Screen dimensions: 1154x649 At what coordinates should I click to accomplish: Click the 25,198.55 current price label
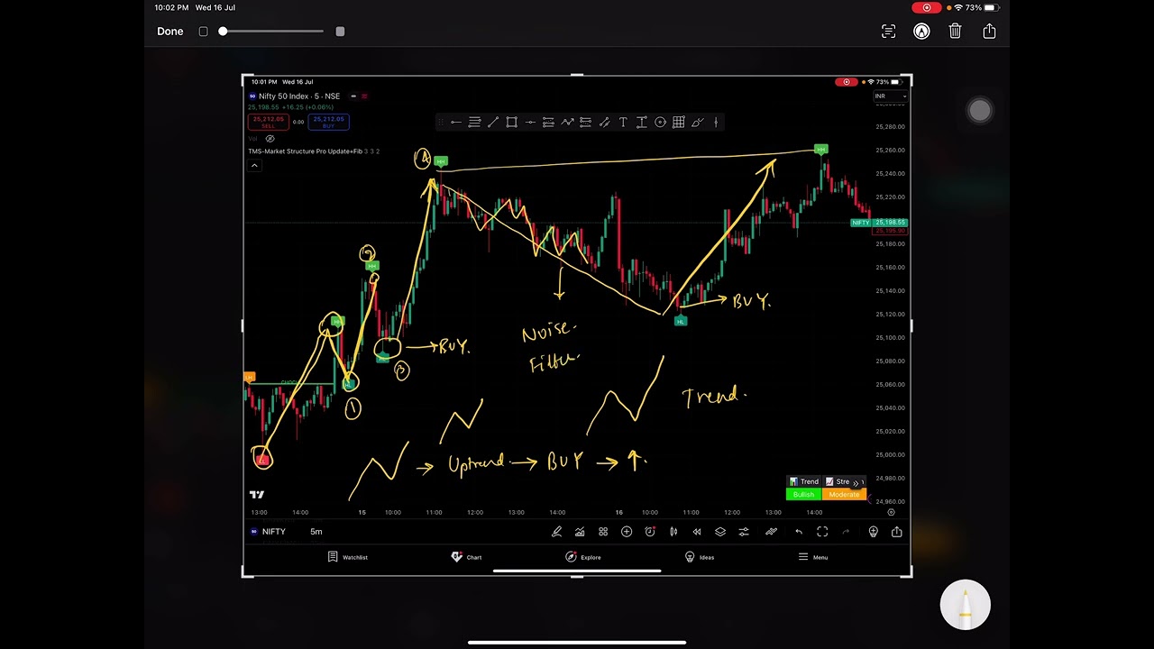[x=890, y=223]
